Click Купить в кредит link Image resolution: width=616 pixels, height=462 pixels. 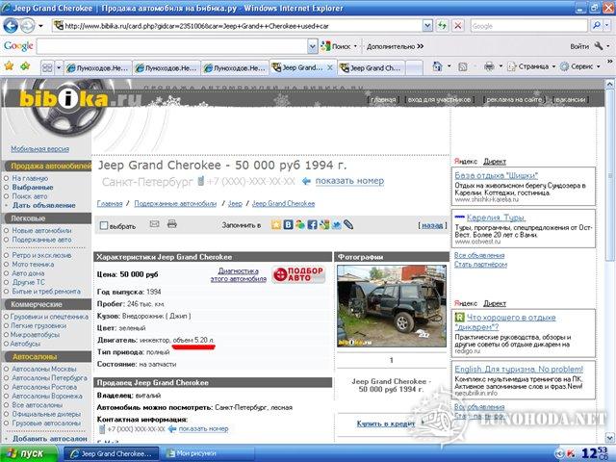(386, 423)
